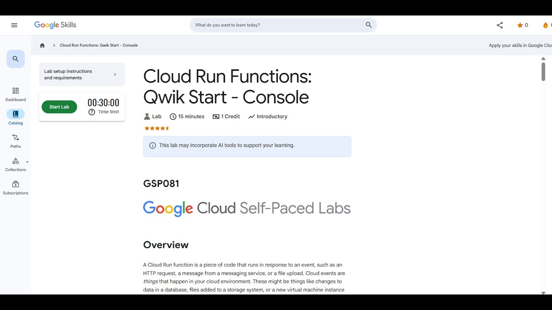This screenshot has width=552, height=310.
Task: Click the share icon in header
Action: click(500, 25)
